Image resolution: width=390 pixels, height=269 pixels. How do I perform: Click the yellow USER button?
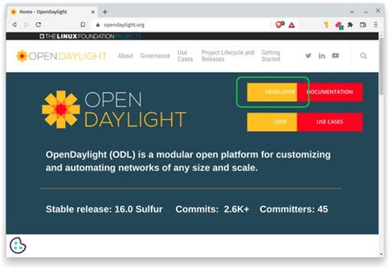click(x=272, y=122)
